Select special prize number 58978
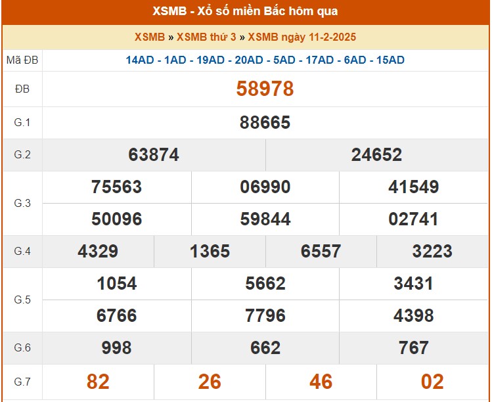 [265, 89]
